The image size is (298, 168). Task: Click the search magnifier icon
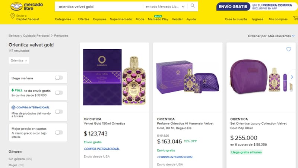193,6
